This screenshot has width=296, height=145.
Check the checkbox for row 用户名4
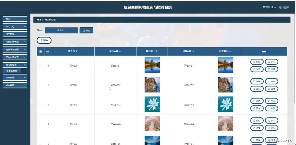[40, 124]
